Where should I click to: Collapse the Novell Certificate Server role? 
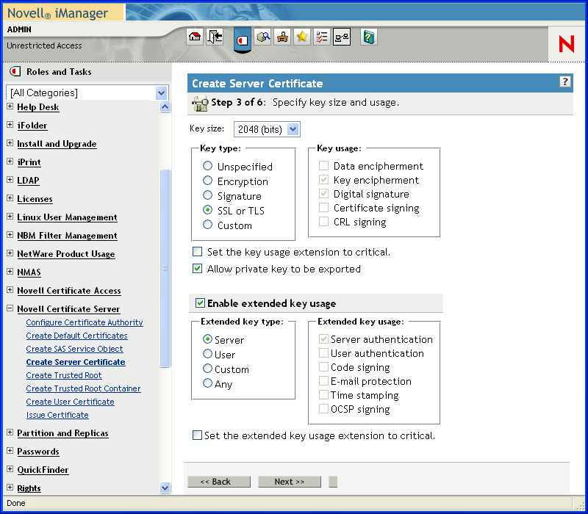10,308
